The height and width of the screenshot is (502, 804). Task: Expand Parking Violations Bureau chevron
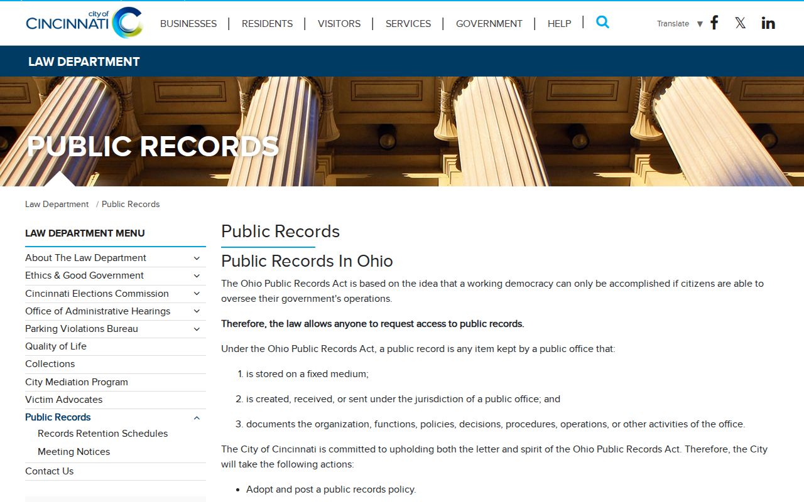coord(197,329)
